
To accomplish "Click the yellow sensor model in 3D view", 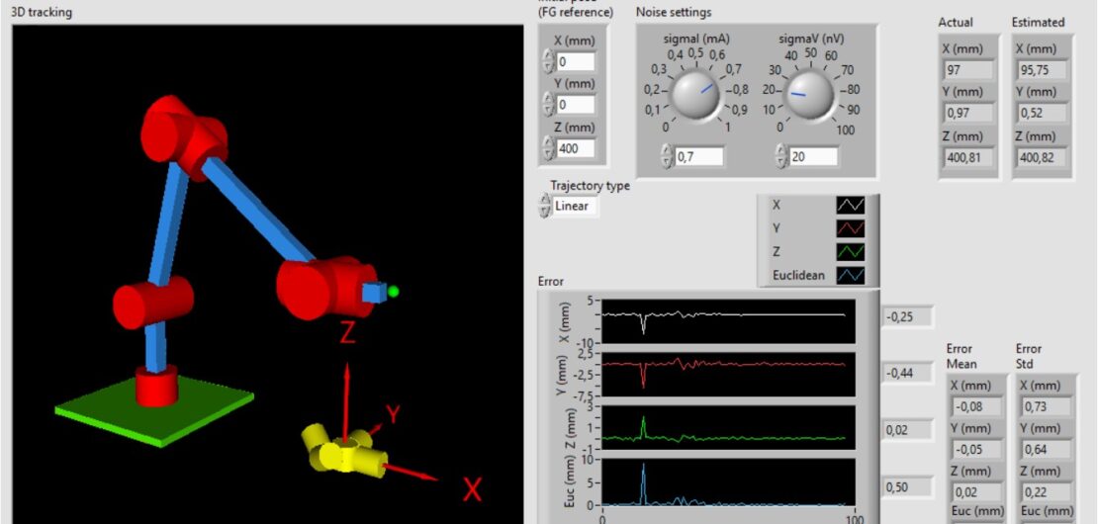I will coord(343,451).
